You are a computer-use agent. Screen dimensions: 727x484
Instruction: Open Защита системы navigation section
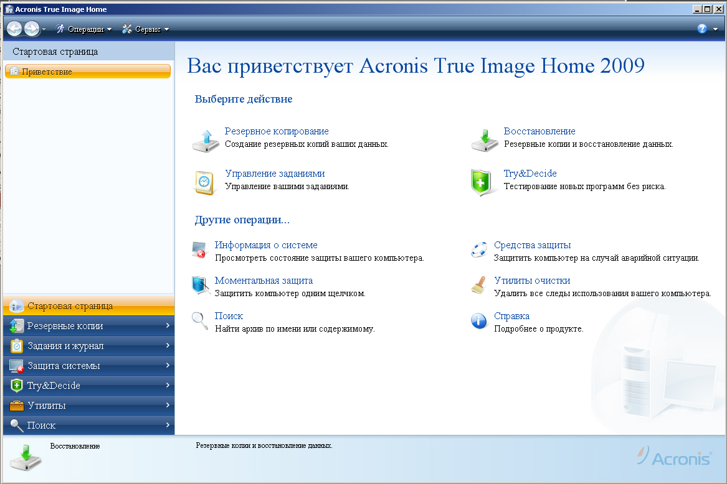88,365
